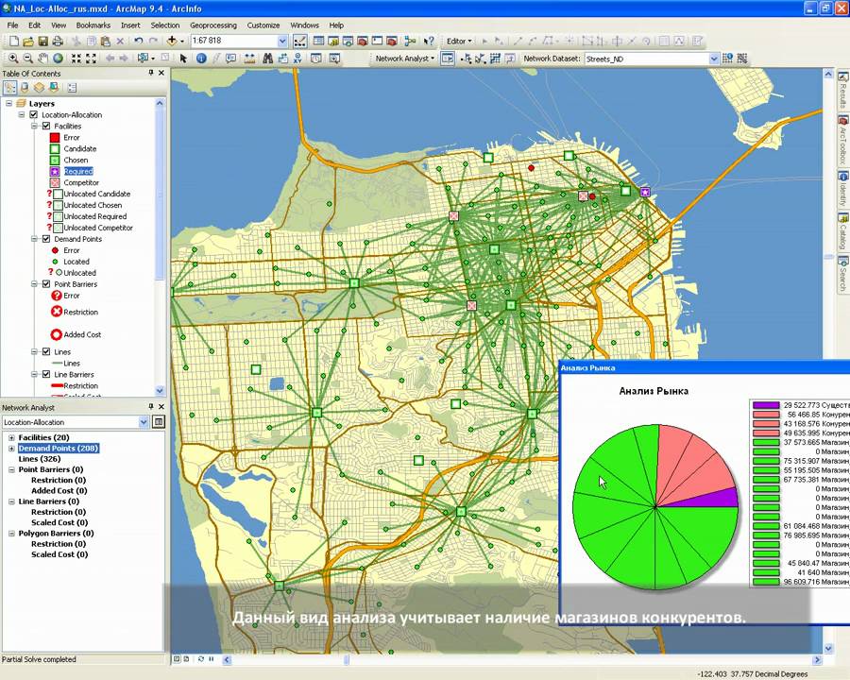Toggle the Line Barriers layer checkbox
Image resolution: width=850 pixels, height=680 pixels.
pos(46,374)
